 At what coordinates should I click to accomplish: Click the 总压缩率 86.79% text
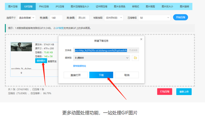41,93
